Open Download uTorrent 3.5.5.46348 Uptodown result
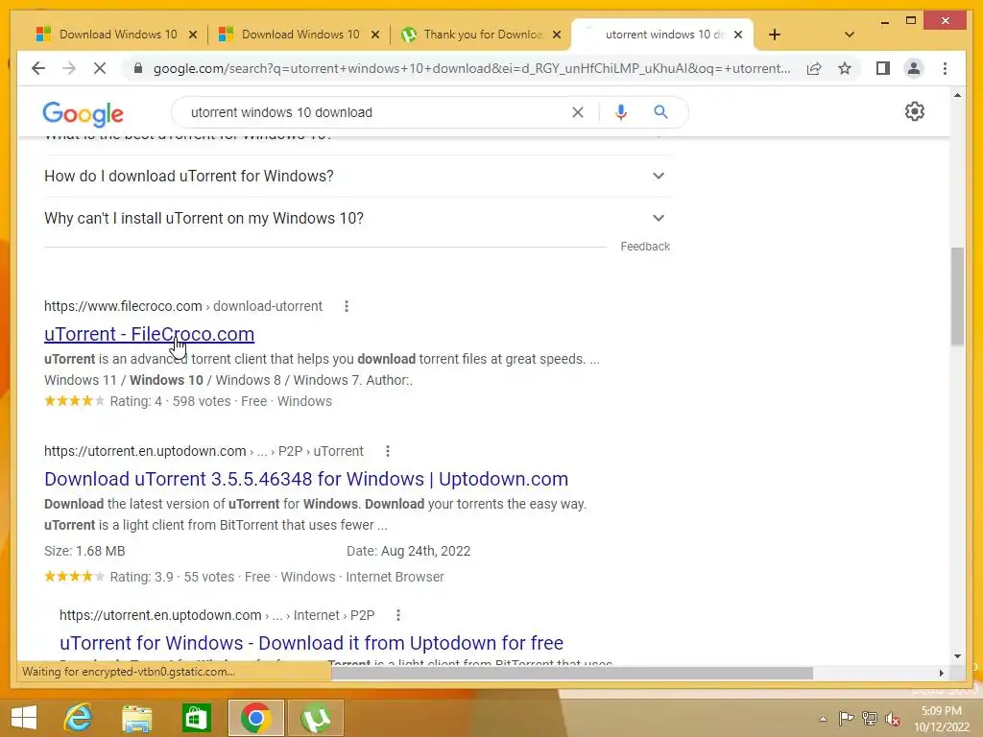983x737 pixels. pyautogui.click(x=306, y=479)
